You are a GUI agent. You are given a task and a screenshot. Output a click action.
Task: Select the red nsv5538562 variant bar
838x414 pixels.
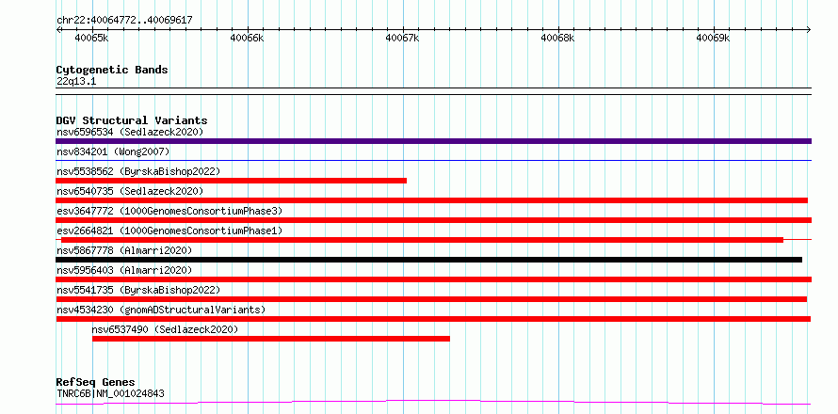pos(232,181)
